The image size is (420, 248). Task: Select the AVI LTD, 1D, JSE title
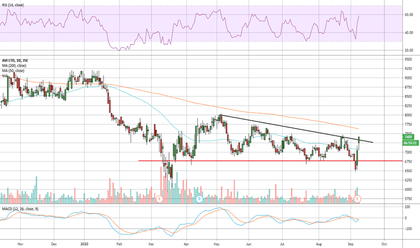click(x=15, y=60)
